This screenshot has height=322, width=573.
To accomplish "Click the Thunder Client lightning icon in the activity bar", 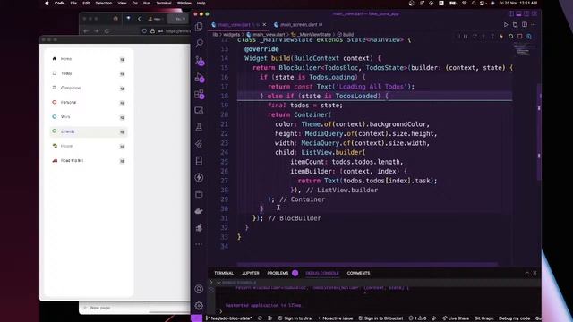I will click(199, 177).
